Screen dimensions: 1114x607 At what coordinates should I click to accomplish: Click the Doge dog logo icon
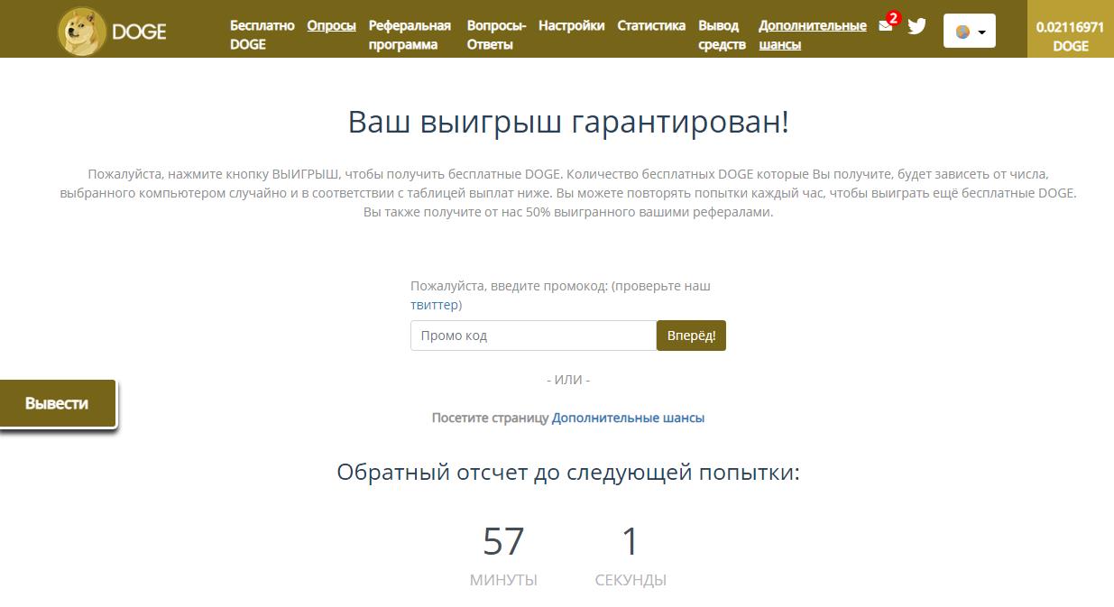[x=82, y=31]
